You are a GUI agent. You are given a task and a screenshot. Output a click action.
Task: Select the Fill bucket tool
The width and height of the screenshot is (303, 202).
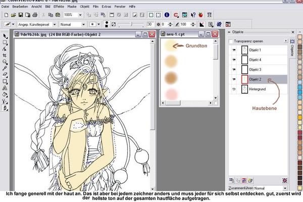click(x=5, y=95)
